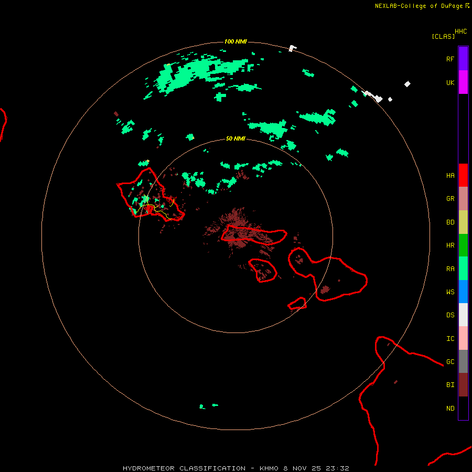This screenshot has height=472, width=472.
Task: Click the WS legend label
Action: pos(450,292)
